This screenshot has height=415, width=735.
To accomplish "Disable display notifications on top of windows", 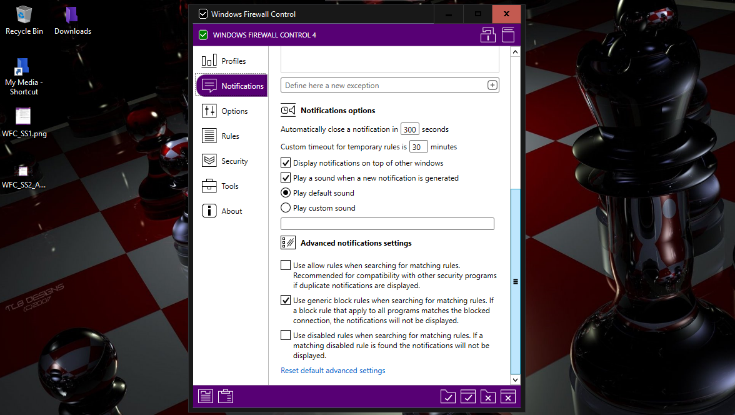I will (x=286, y=163).
